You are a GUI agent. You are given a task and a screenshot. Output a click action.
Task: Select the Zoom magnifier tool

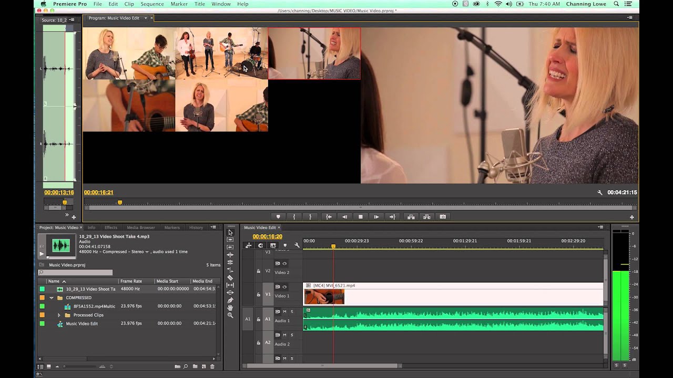pos(230,315)
